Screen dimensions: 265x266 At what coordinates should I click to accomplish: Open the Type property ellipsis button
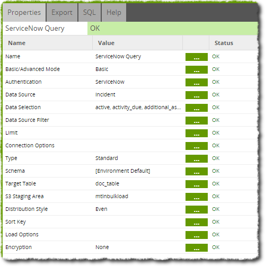click(197, 159)
